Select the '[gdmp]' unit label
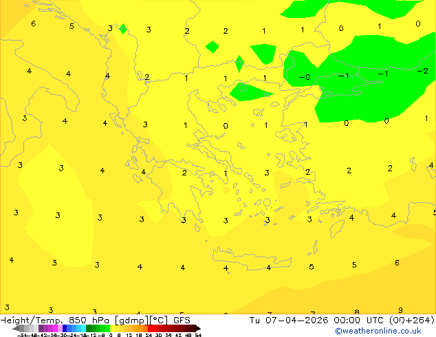Viewport: 436px width, 337px height. [132, 320]
